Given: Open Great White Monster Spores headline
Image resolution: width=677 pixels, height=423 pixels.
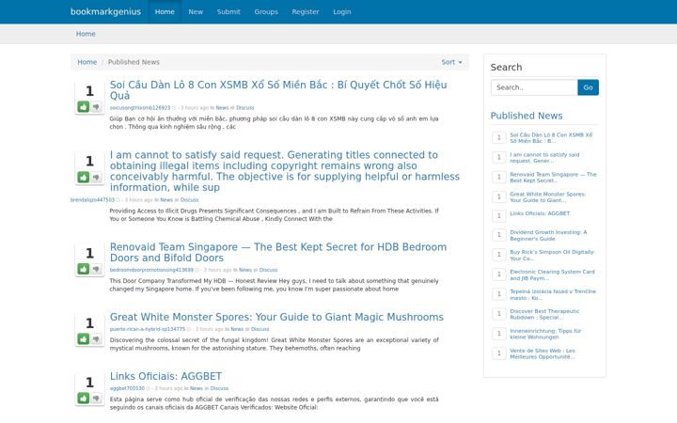Looking at the screenshot, I should (x=276, y=317).
